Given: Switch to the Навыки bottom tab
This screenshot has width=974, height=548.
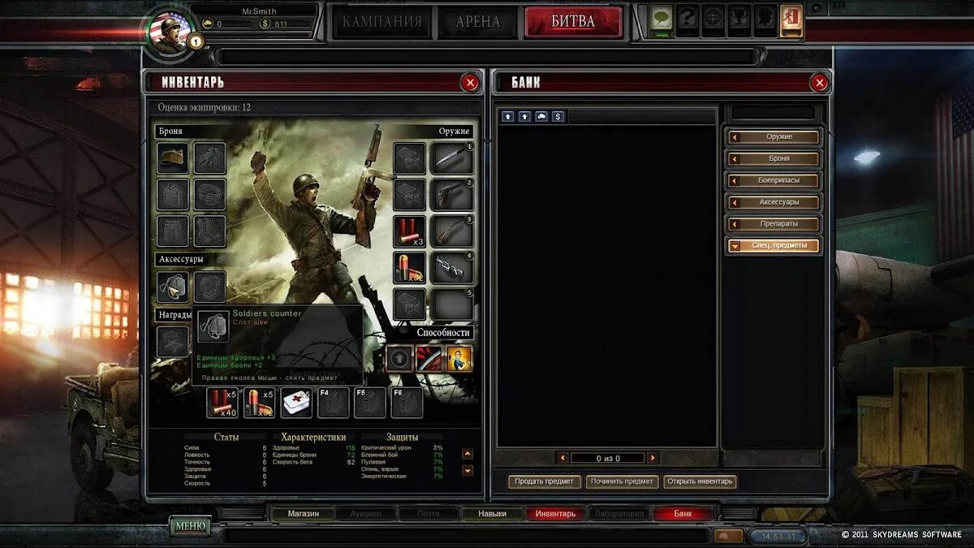Looking at the screenshot, I should (x=492, y=513).
